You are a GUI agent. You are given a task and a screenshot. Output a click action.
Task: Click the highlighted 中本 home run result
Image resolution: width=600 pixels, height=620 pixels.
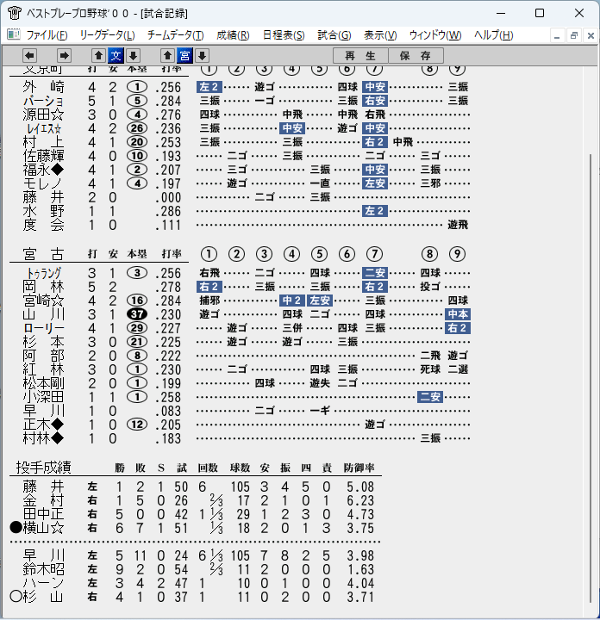tap(458, 314)
